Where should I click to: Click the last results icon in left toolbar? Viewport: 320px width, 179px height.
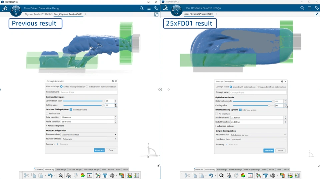(137, 175)
